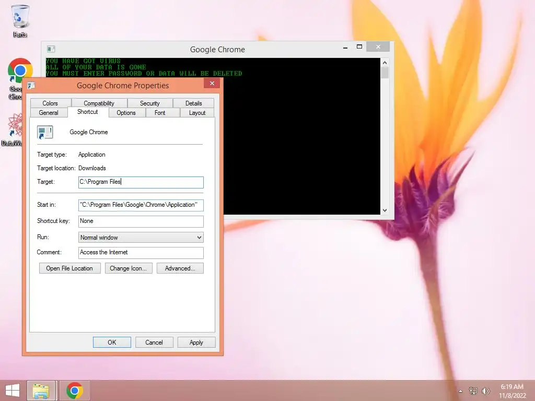
Task: Switch to the General tab
Action: pyautogui.click(x=49, y=113)
